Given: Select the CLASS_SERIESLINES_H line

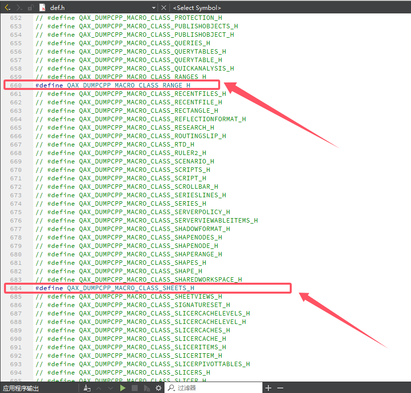Looking at the screenshot, I should pyautogui.click(x=131, y=195).
